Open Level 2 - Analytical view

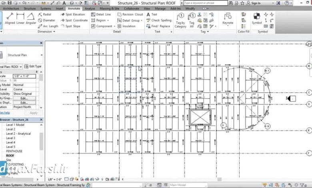18,134
